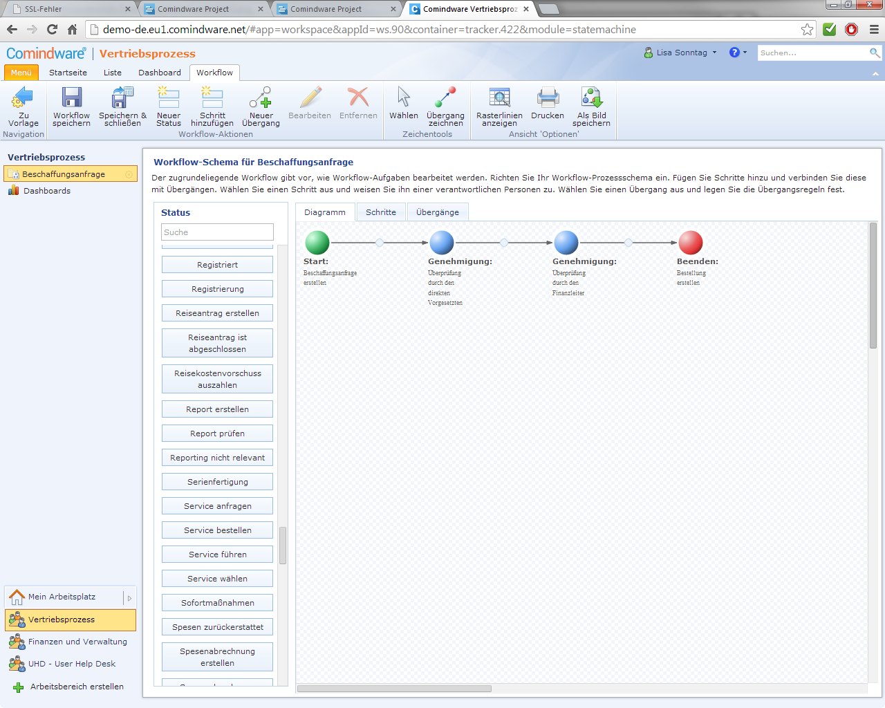The height and width of the screenshot is (708, 885).
Task: Open the Schritte tab
Action: click(381, 212)
